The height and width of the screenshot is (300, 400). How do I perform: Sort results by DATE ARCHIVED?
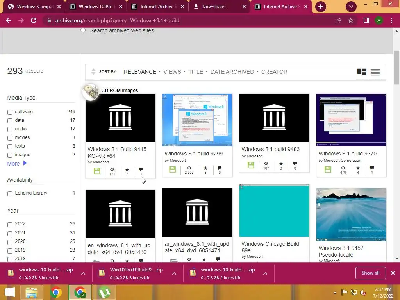pos(232,72)
